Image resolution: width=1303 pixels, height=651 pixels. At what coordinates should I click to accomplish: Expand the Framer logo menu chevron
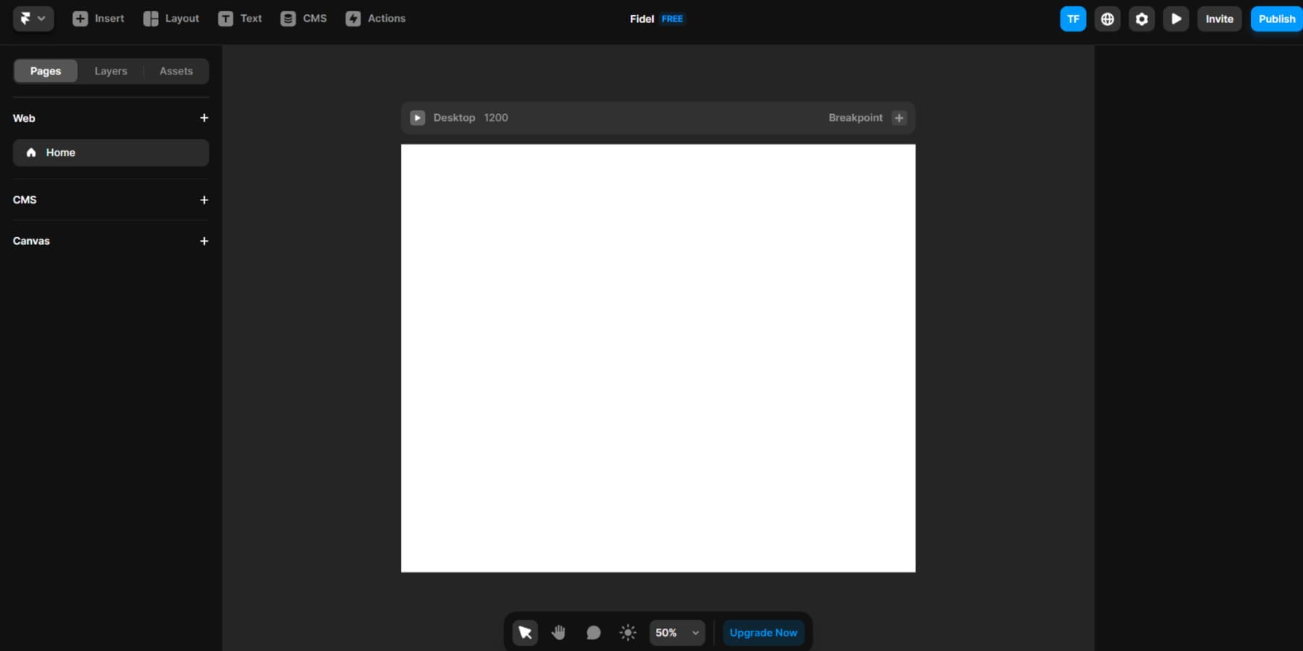coord(43,18)
